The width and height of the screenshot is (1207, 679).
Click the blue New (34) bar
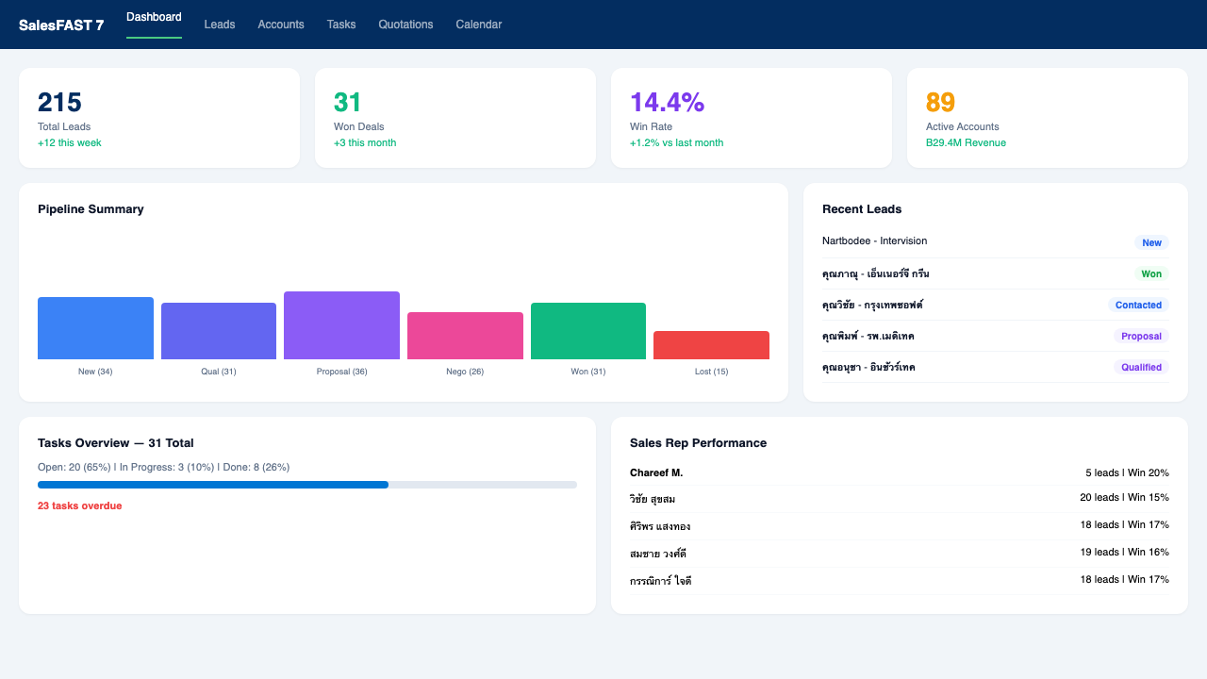95,328
